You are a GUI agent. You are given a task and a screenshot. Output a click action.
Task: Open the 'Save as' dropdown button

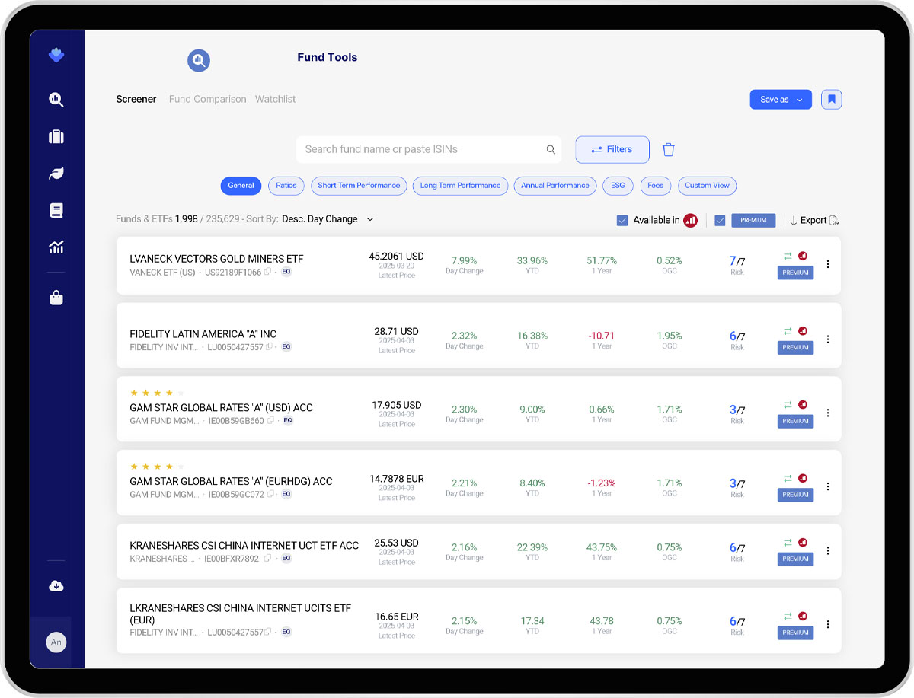click(x=781, y=100)
